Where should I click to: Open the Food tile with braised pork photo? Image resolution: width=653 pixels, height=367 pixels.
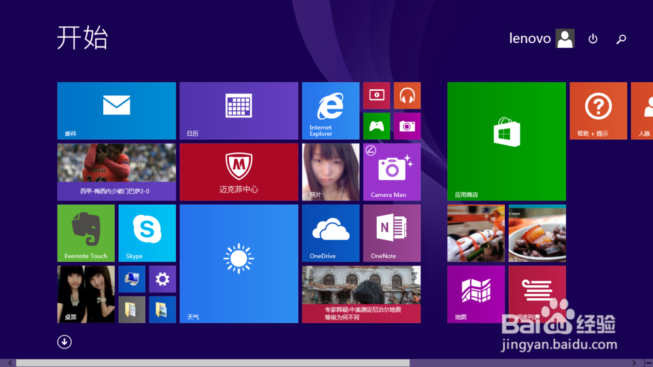tap(537, 233)
